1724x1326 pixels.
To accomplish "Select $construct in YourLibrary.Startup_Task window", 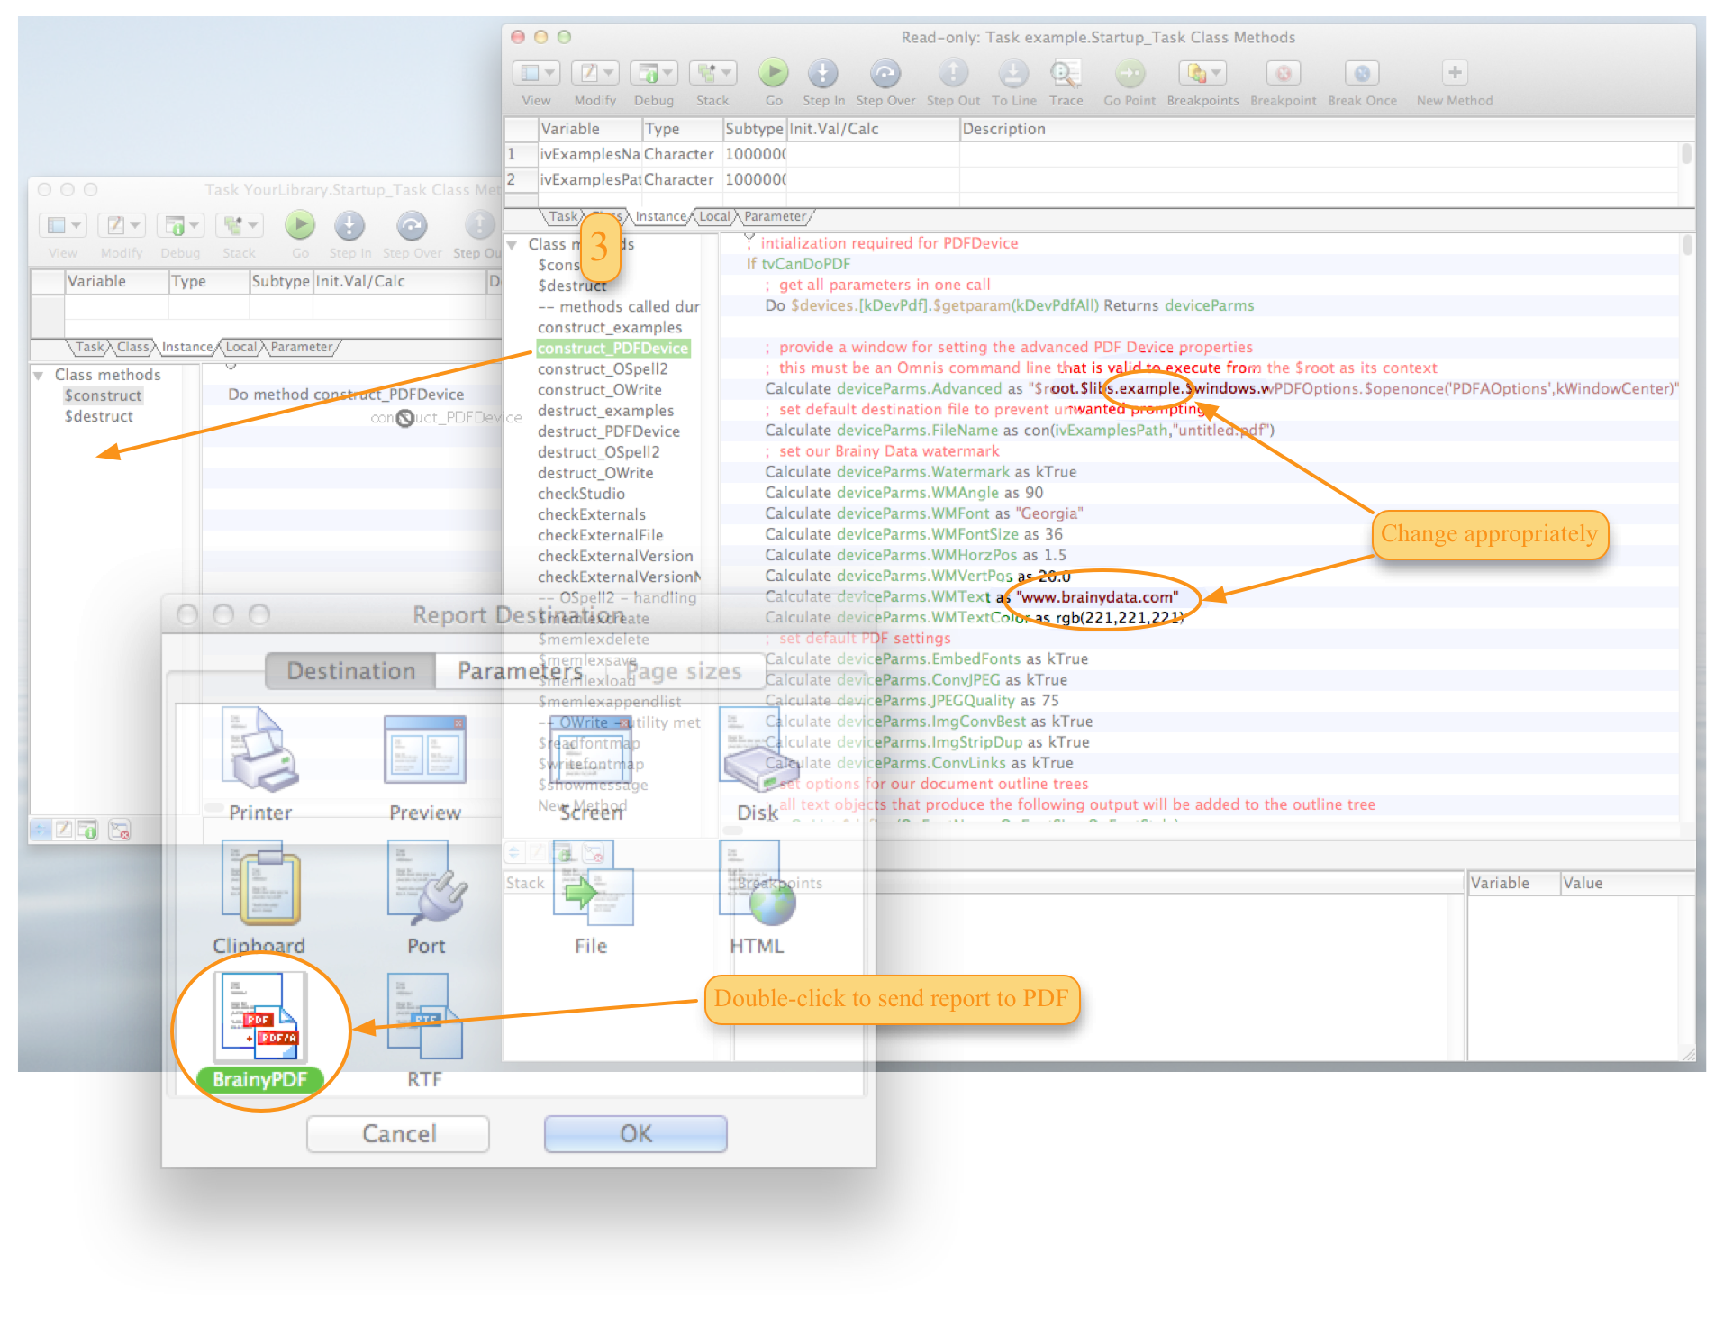I will [x=103, y=395].
